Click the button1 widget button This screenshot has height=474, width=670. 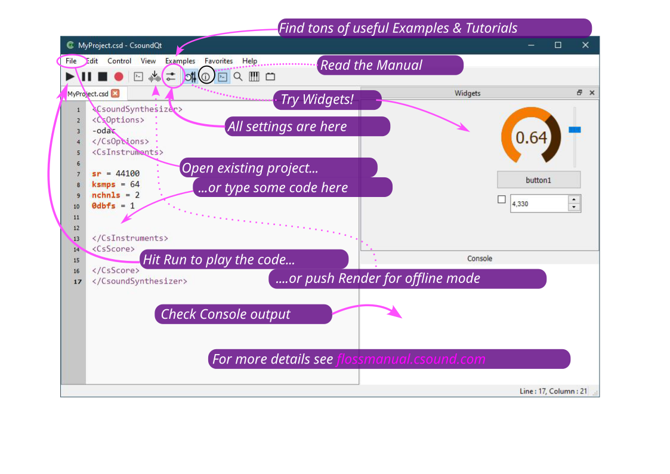[538, 180]
